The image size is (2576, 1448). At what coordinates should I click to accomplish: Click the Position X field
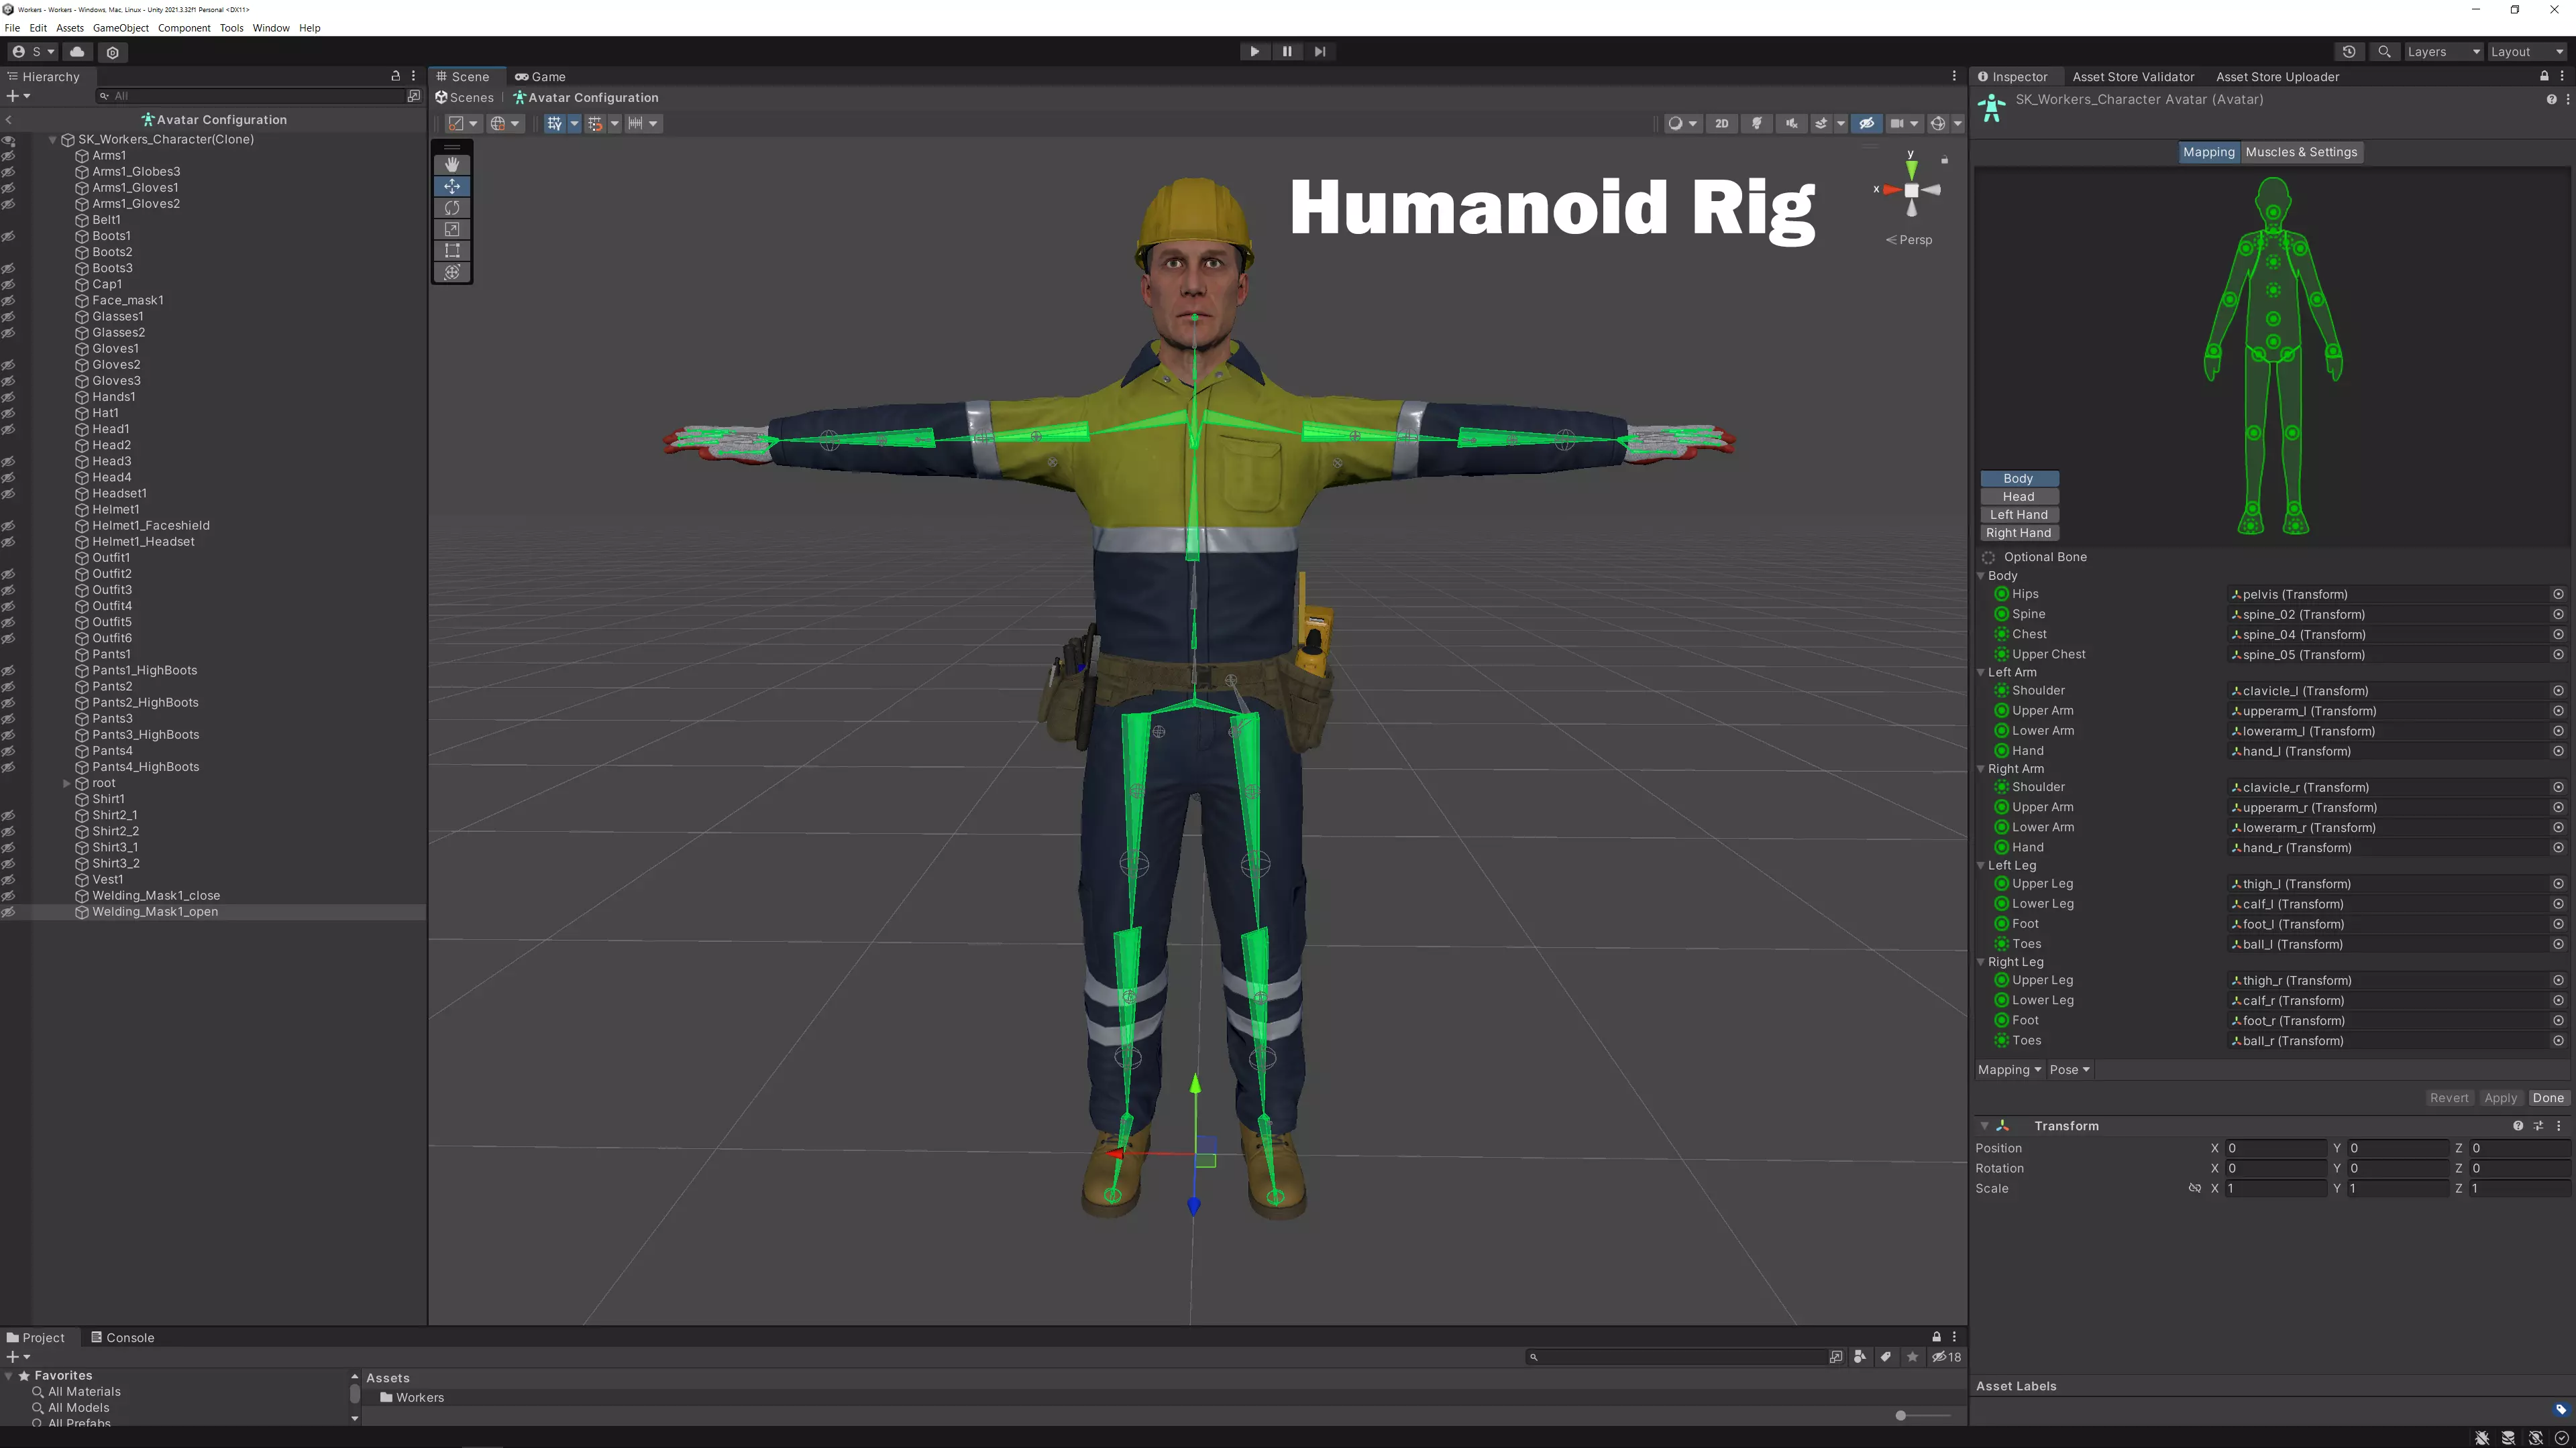pyautogui.click(x=2275, y=1149)
